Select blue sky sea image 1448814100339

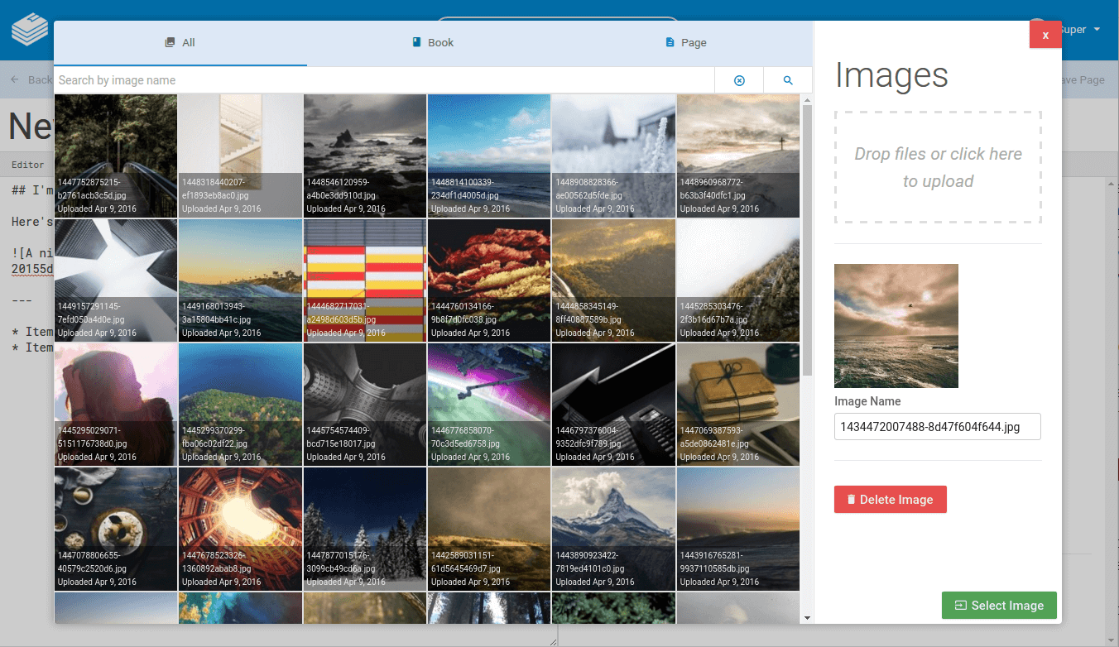[489, 156]
